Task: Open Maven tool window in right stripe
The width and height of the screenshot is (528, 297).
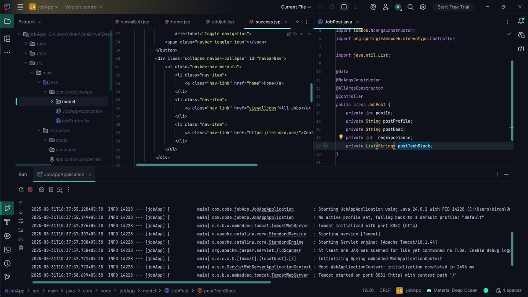Action: [521, 48]
